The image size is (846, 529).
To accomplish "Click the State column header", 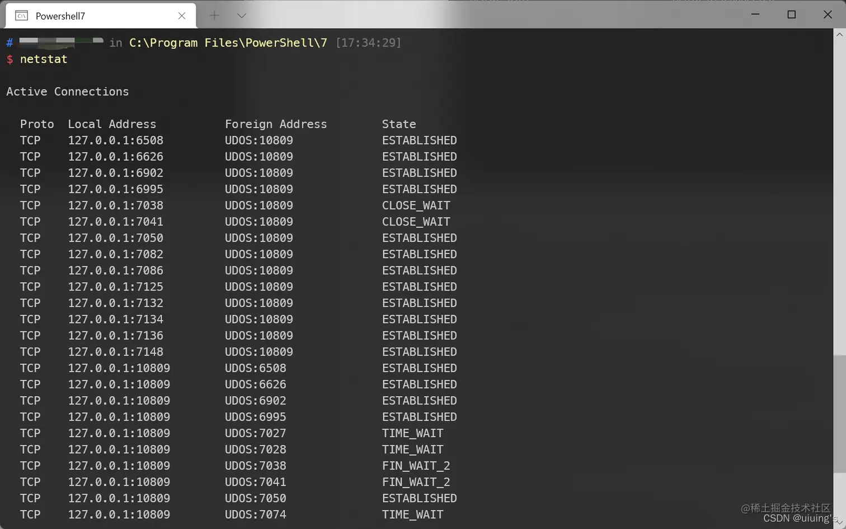I will [399, 124].
